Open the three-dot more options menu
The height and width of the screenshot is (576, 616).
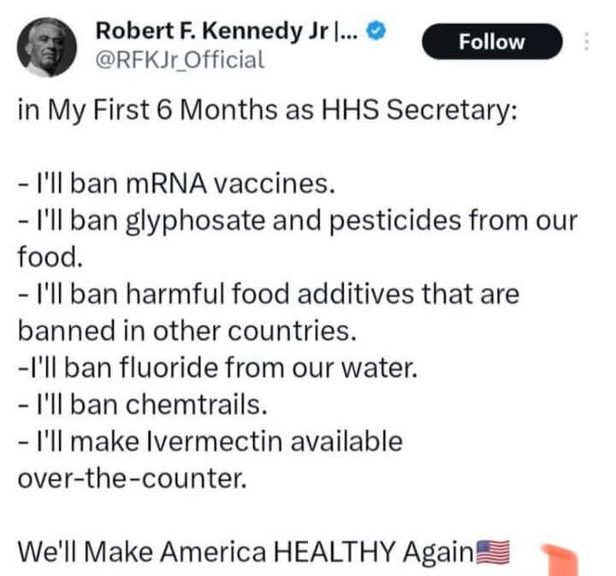click(x=587, y=42)
